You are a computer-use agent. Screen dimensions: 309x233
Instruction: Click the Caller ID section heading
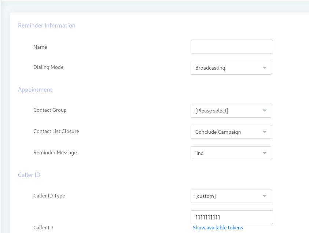coord(29,175)
